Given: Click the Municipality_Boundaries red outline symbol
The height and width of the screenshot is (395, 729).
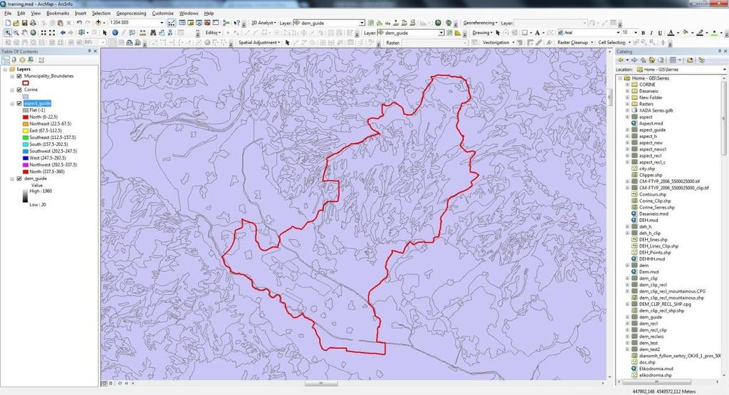Looking at the screenshot, I should [26, 83].
